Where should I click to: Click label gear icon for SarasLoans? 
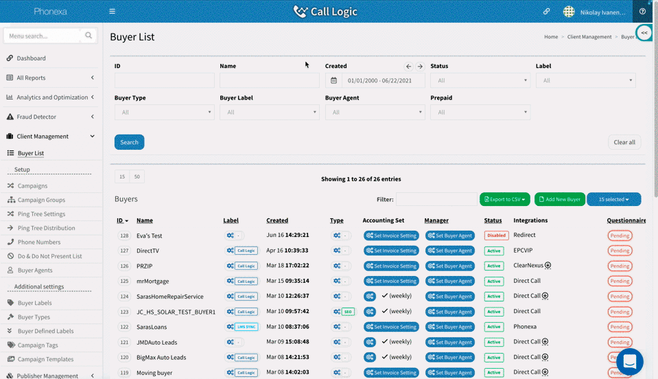point(231,327)
